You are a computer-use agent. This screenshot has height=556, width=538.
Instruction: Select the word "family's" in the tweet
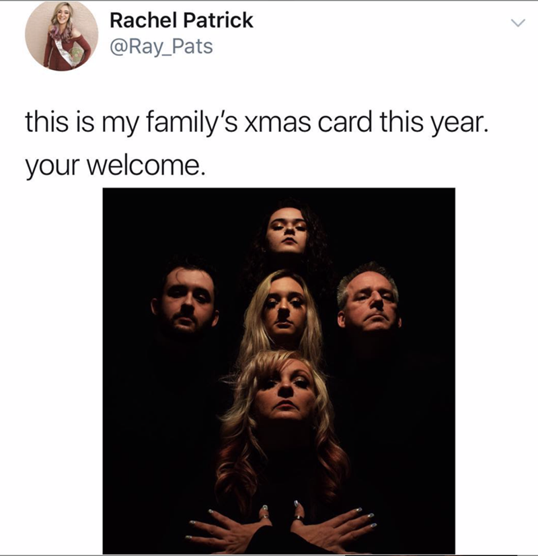191,122
